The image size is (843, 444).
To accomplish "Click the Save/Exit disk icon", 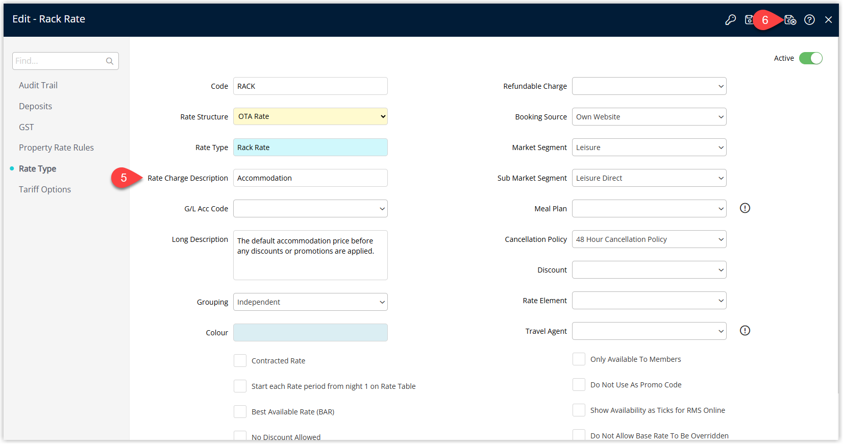I will [x=790, y=20].
